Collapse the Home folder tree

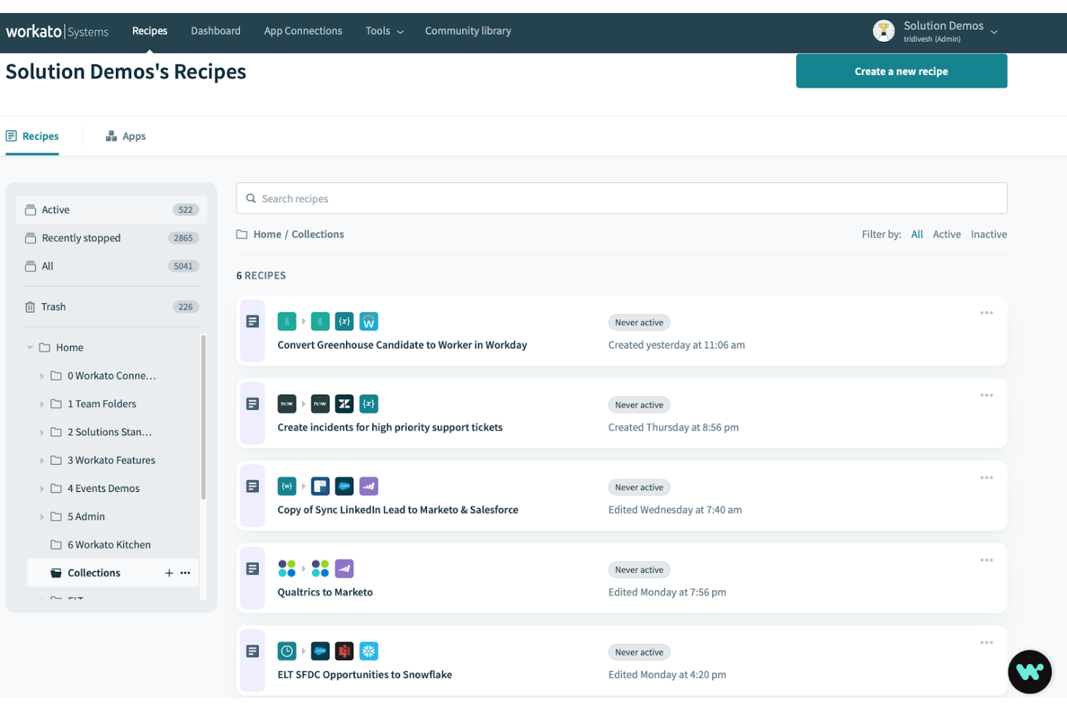(x=30, y=347)
